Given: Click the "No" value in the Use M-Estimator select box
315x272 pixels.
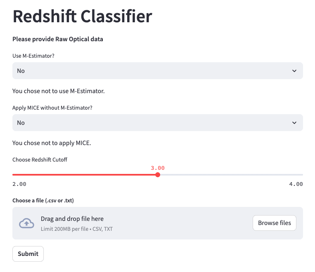Looking at the screenshot, I should click(21, 71).
